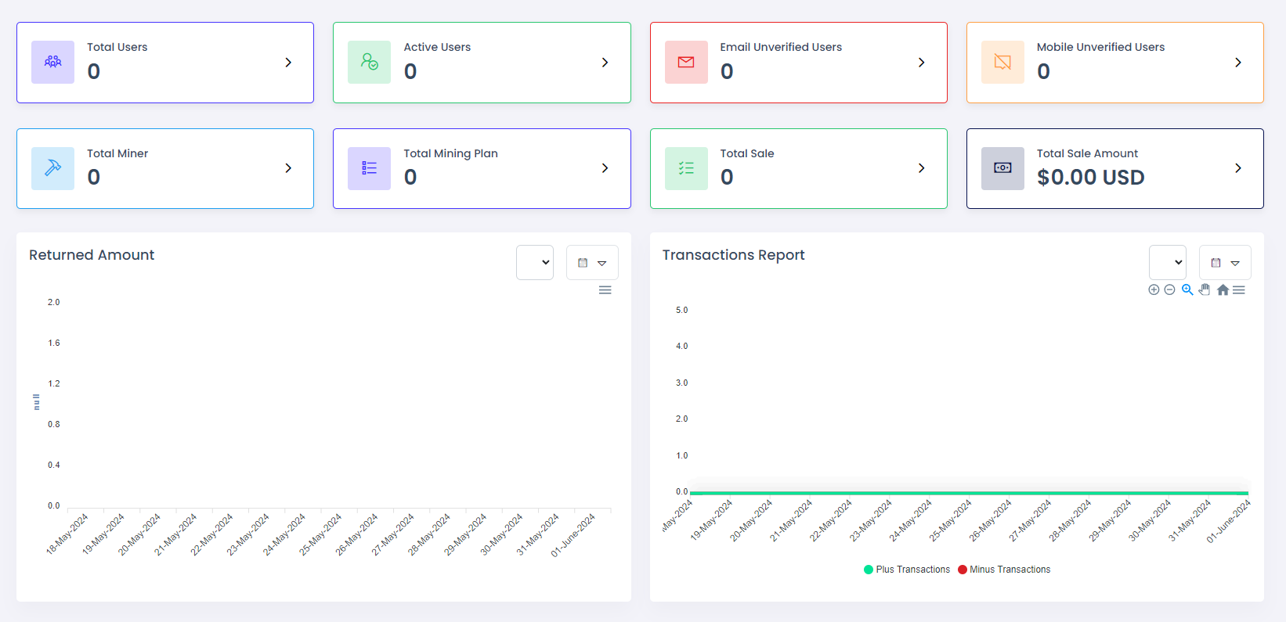
Task: Toggle Plus Transactions series in legend
Action: click(x=907, y=570)
